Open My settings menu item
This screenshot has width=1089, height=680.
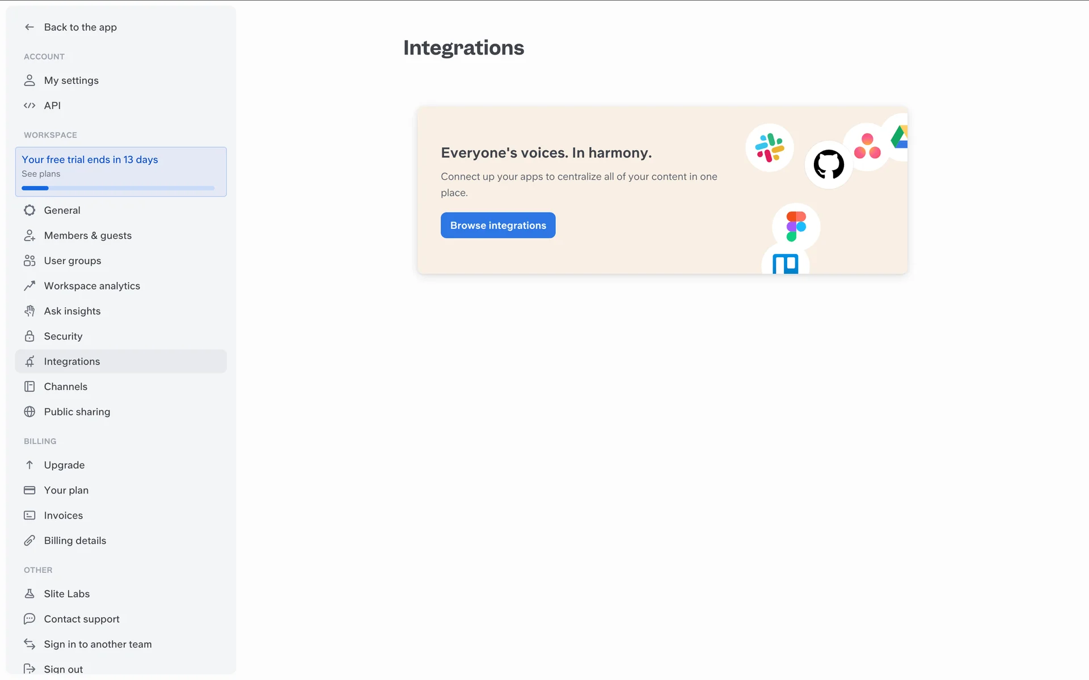tap(71, 80)
